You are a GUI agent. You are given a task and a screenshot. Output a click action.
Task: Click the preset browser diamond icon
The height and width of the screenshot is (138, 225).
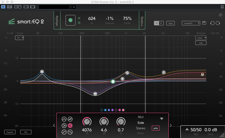click(x=74, y=7)
